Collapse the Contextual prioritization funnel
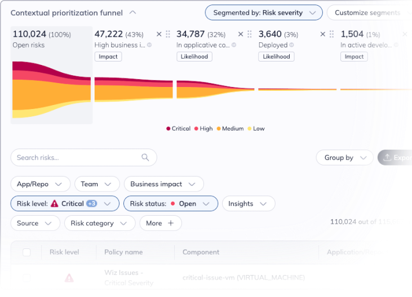The height and width of the screenshot is (297, 412). 132,12
